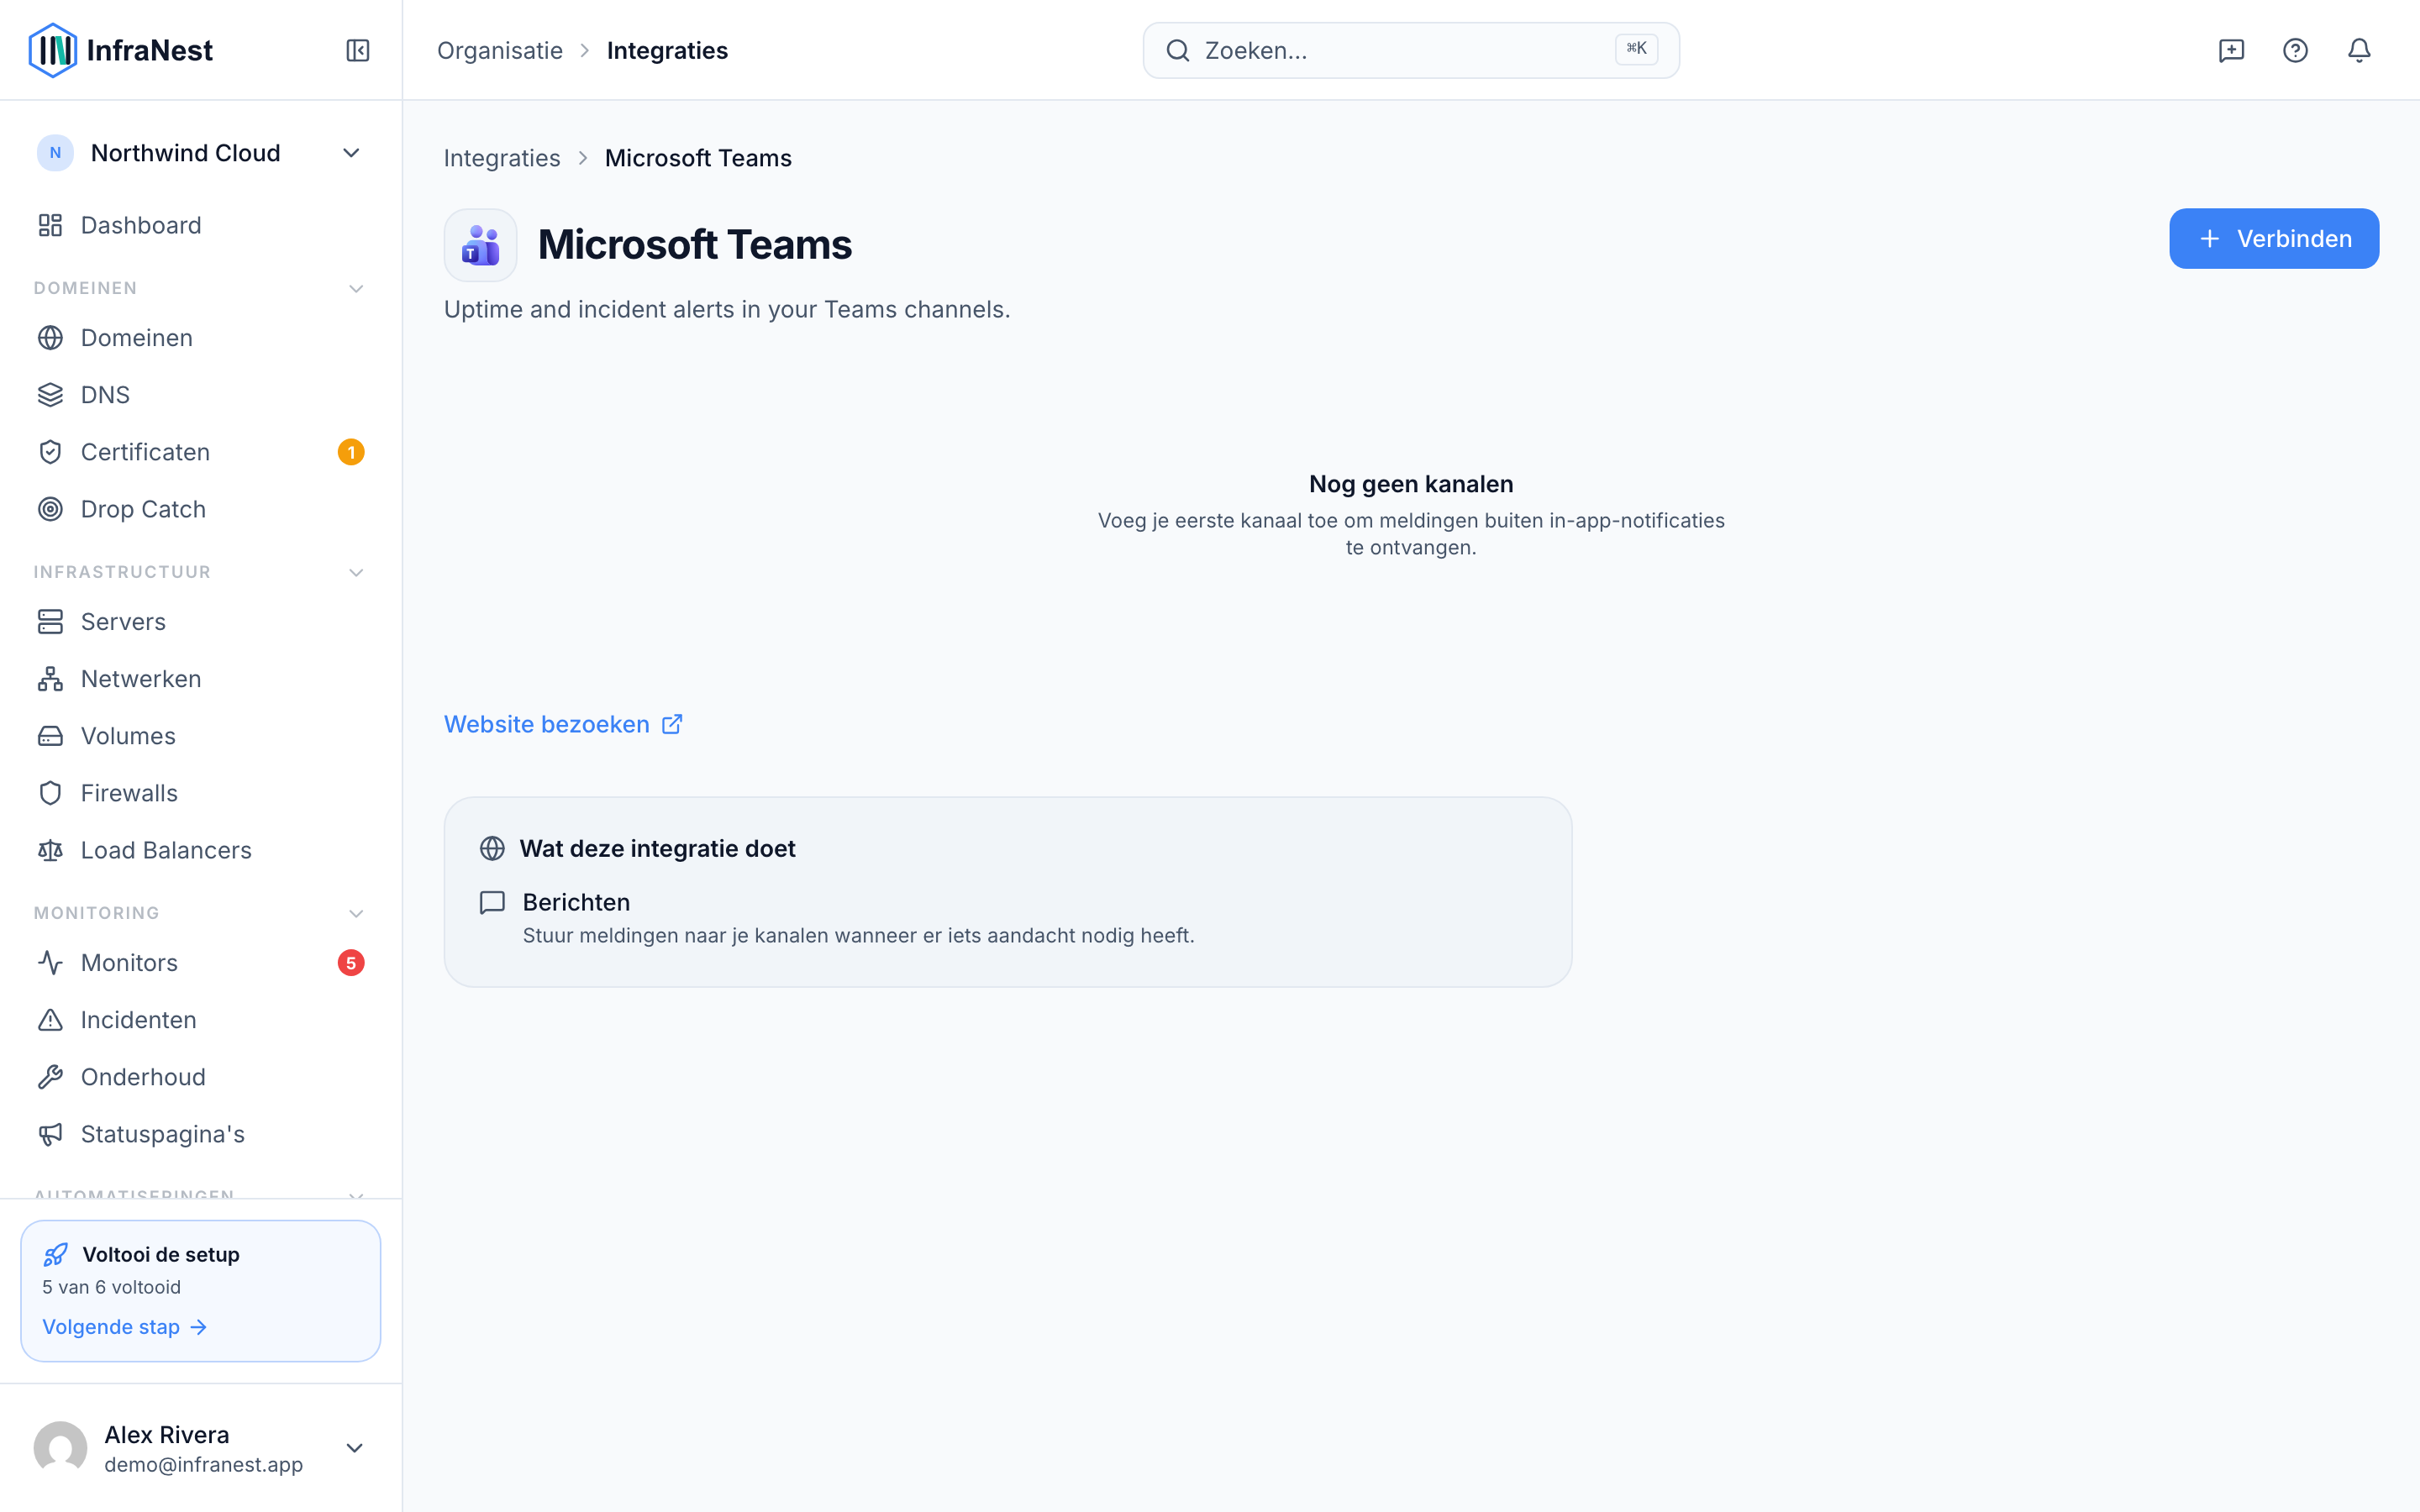
Task: Click the Integraties breadcrumb above the title
Action: tap(502, 158)
